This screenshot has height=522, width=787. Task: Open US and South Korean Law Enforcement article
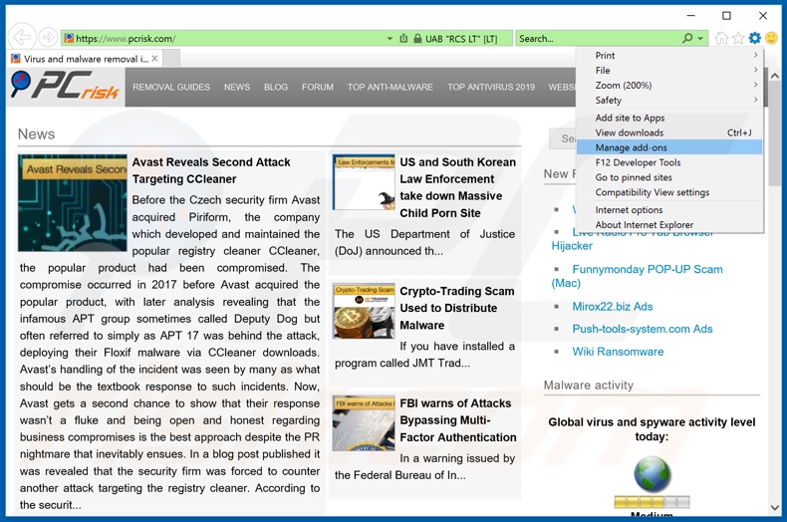point(457,187)
